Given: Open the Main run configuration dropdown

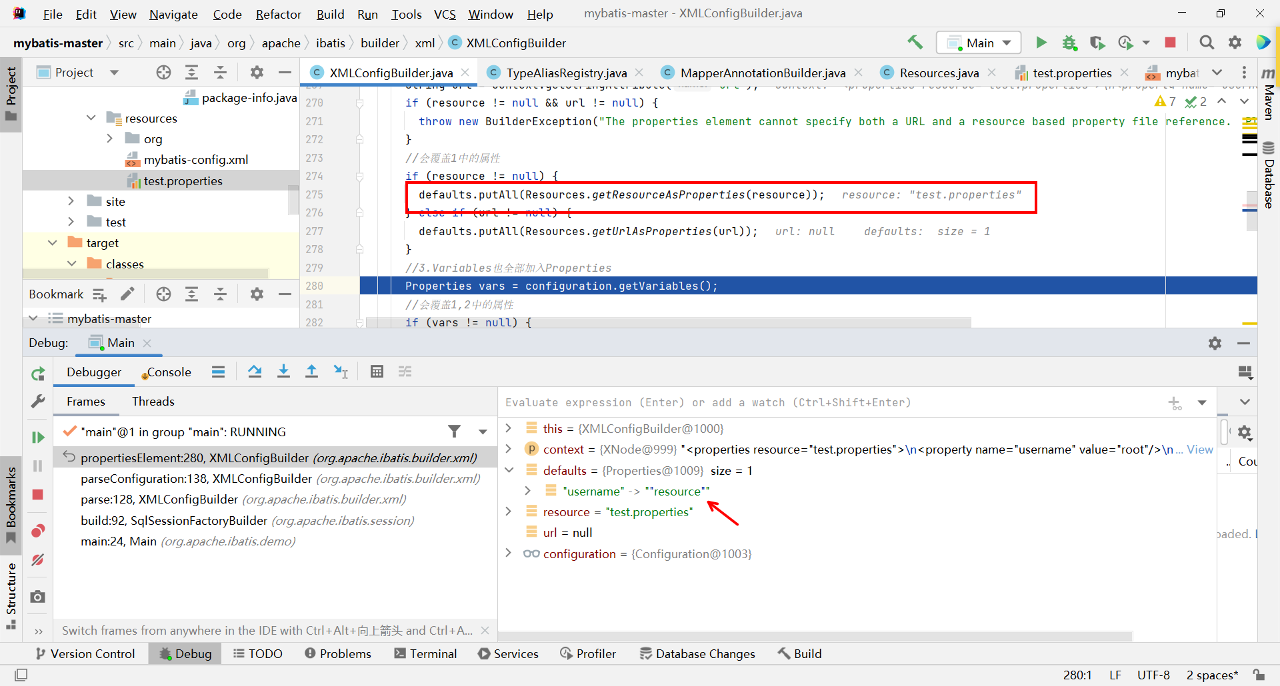Looking at the screenshot, I should 978,43.
